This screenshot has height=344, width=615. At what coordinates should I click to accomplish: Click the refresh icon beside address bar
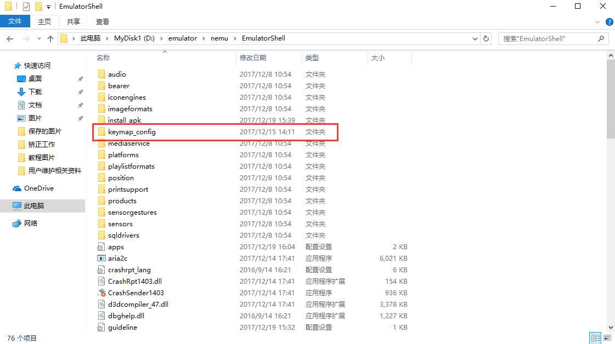[x=486, y=38]
